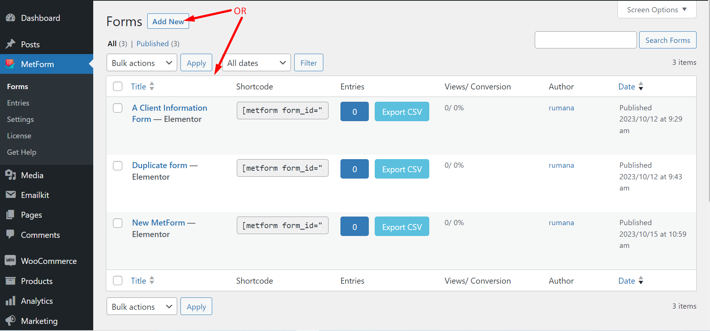
Task: Click the Pages icon in sidebar
Action: click(10, 214)
